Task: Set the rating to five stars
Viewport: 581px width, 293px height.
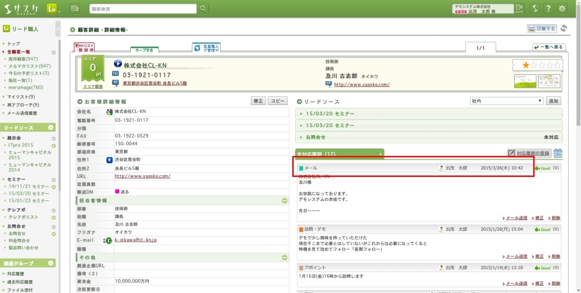Action: coord(558,65)
